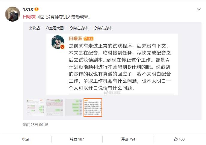Open the 09月25日 09:15 timestamp link
206x145 pixels.
[35, 125]
